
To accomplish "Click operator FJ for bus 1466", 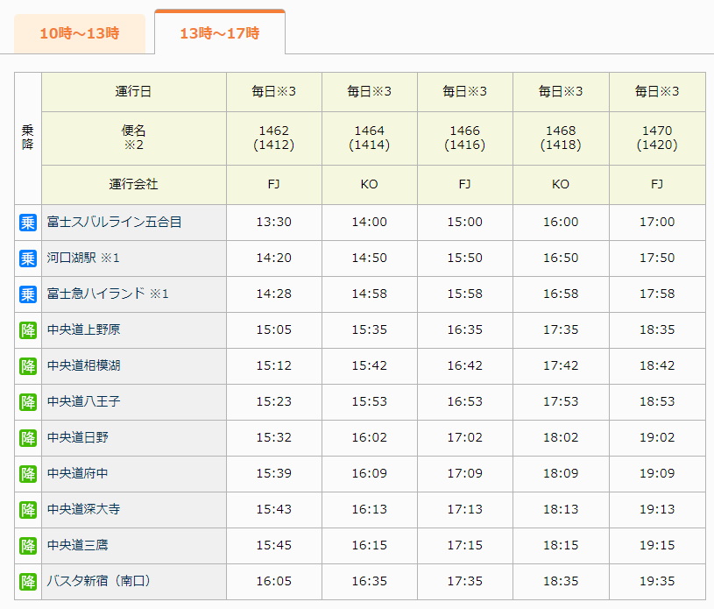I will pyautogui.click(x=465, y=185).
